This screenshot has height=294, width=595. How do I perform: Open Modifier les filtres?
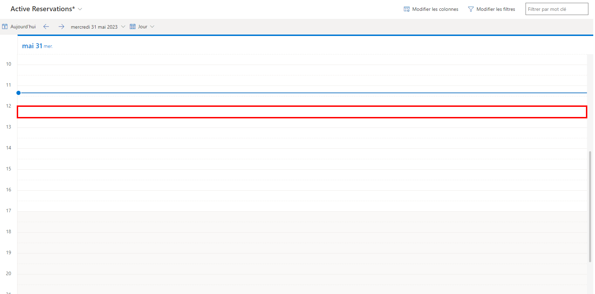tap(491, 9)
